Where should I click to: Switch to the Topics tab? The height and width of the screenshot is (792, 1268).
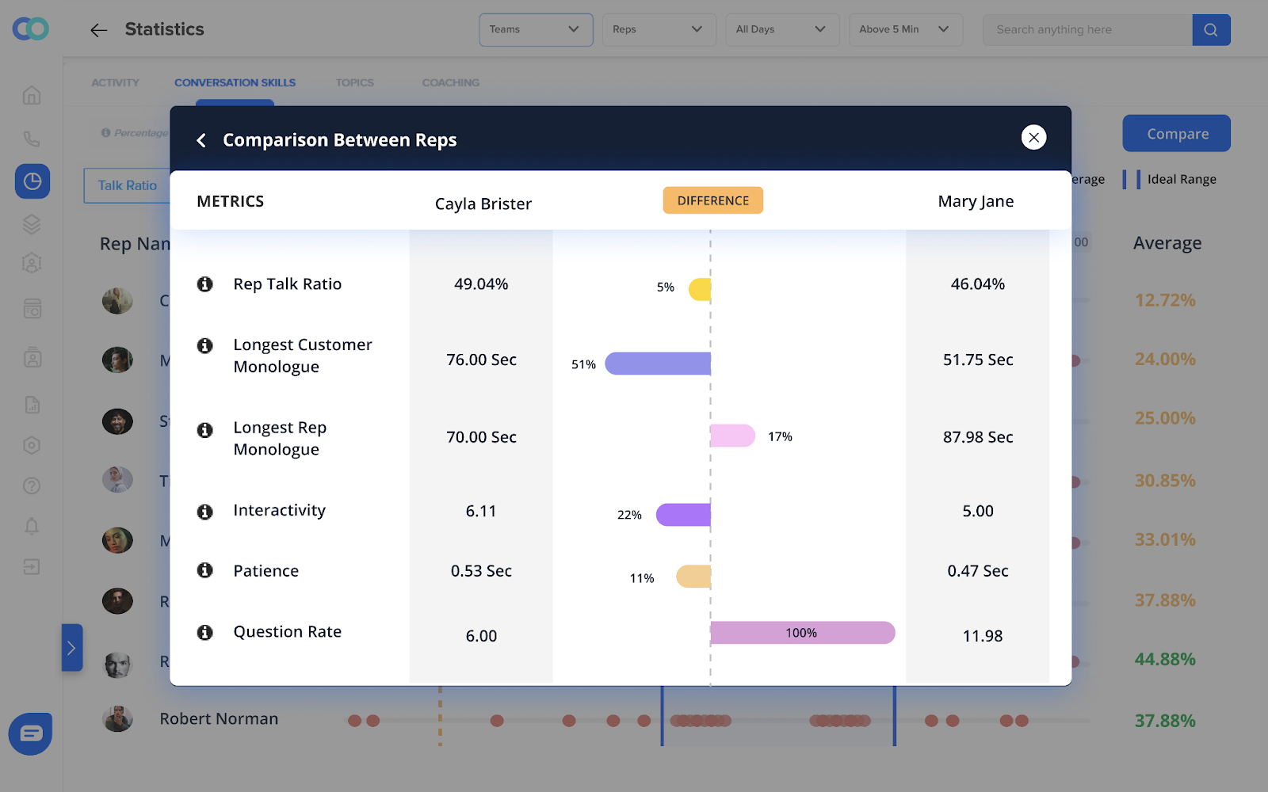[x=354, y=82]
